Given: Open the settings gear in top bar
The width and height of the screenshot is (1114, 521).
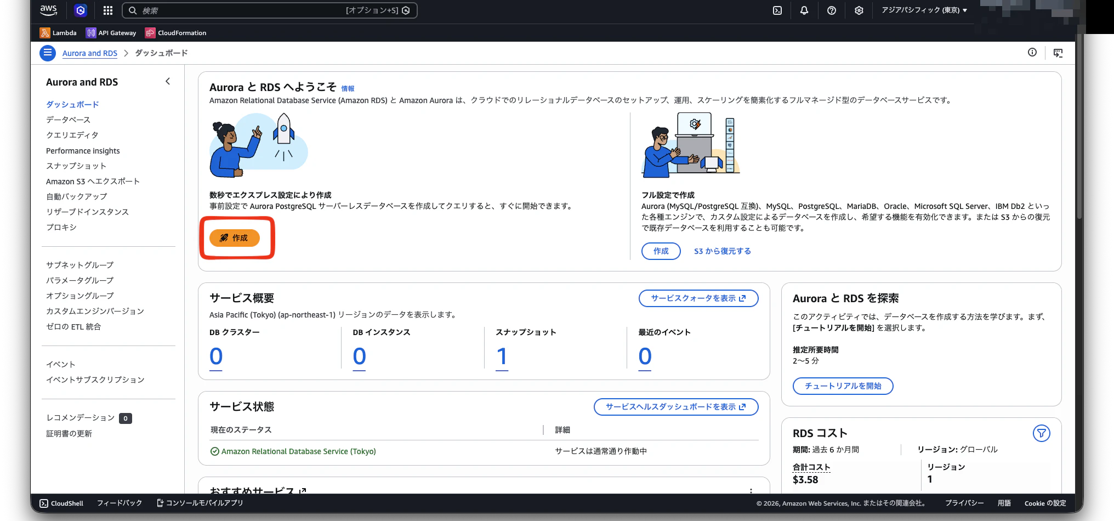Looking at the screenshot, I should point(859,10).
